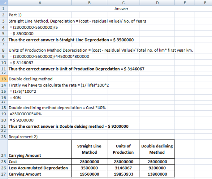
Task: Click Cost value under Double declining Method
Action: tap(157, 162)
